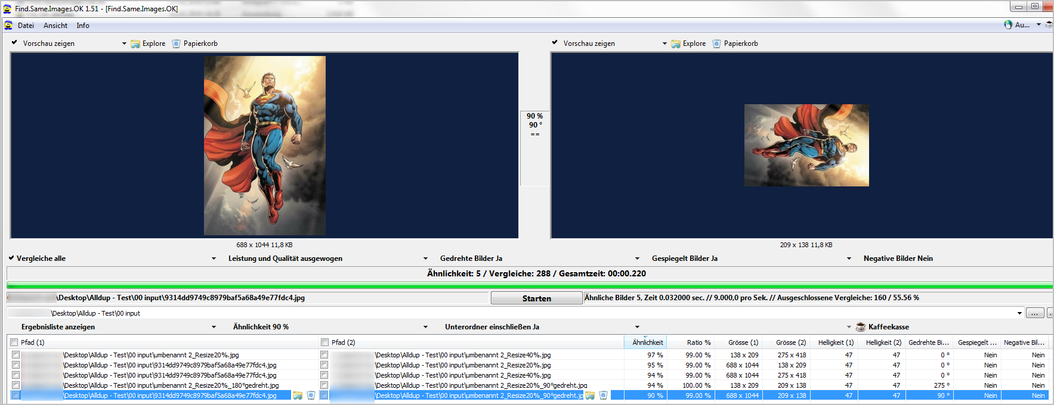Click the Papierkorb bin icon above left preview
Screen dimensions: 1054x405
click(x=176, y=43)
